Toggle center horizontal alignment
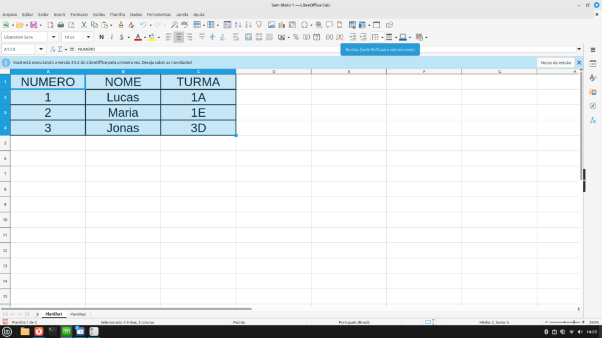 pyautogui.click(x=179, y=37)
